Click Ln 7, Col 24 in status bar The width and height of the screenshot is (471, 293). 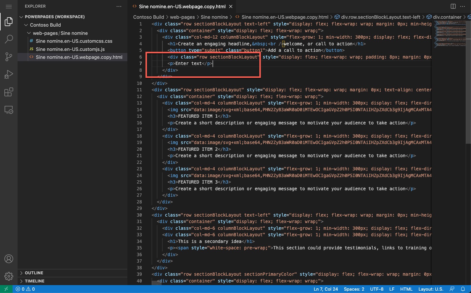[x=326, y=289]
